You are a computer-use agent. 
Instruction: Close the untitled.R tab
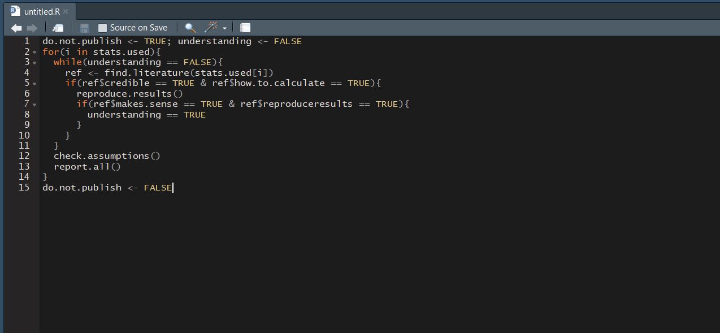click(66, 11)
